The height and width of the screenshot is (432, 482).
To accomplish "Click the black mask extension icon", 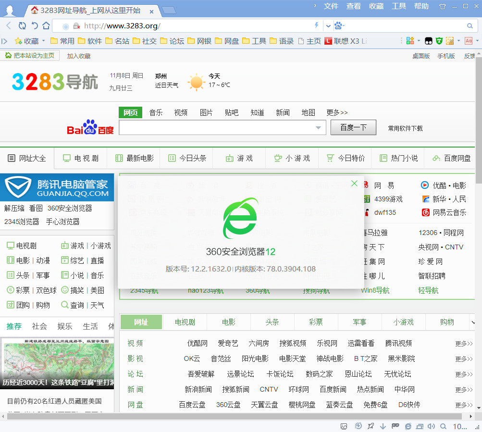I will (429, 40).
